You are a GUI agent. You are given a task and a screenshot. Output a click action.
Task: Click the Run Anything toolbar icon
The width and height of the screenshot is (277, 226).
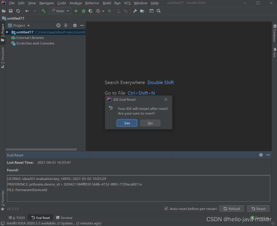point(152,11)
